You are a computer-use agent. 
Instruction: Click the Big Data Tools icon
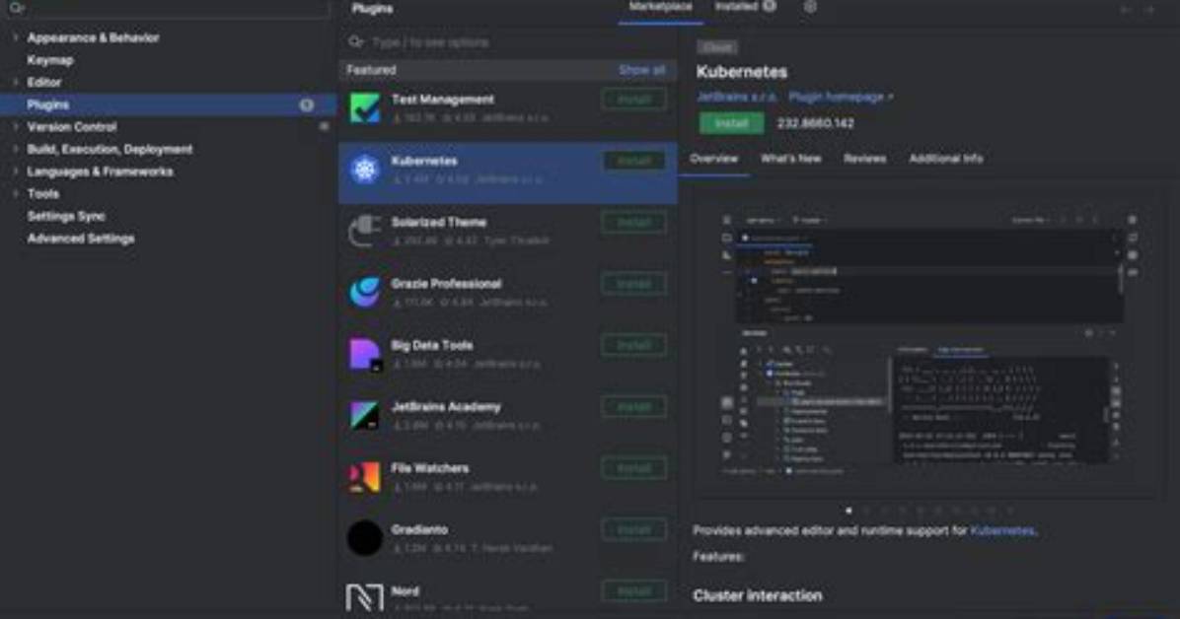(365, 354)
